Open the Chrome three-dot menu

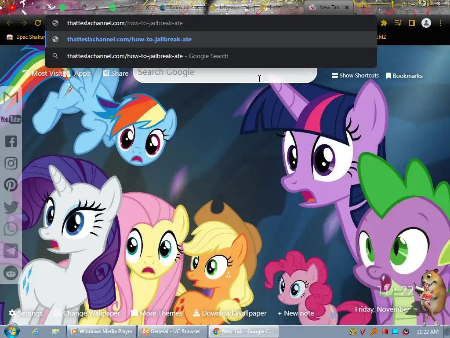(440, 23)
